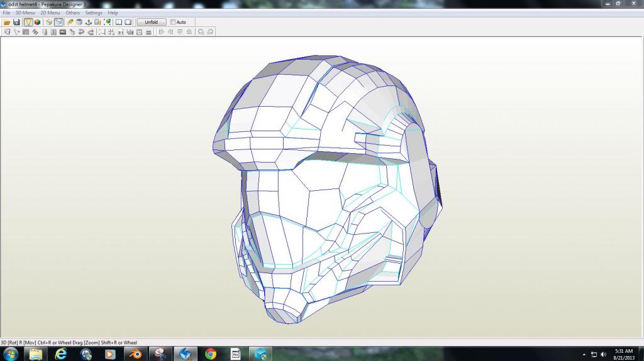
Task: Toggle the colored cube texture button
Action: coord(37,22)
